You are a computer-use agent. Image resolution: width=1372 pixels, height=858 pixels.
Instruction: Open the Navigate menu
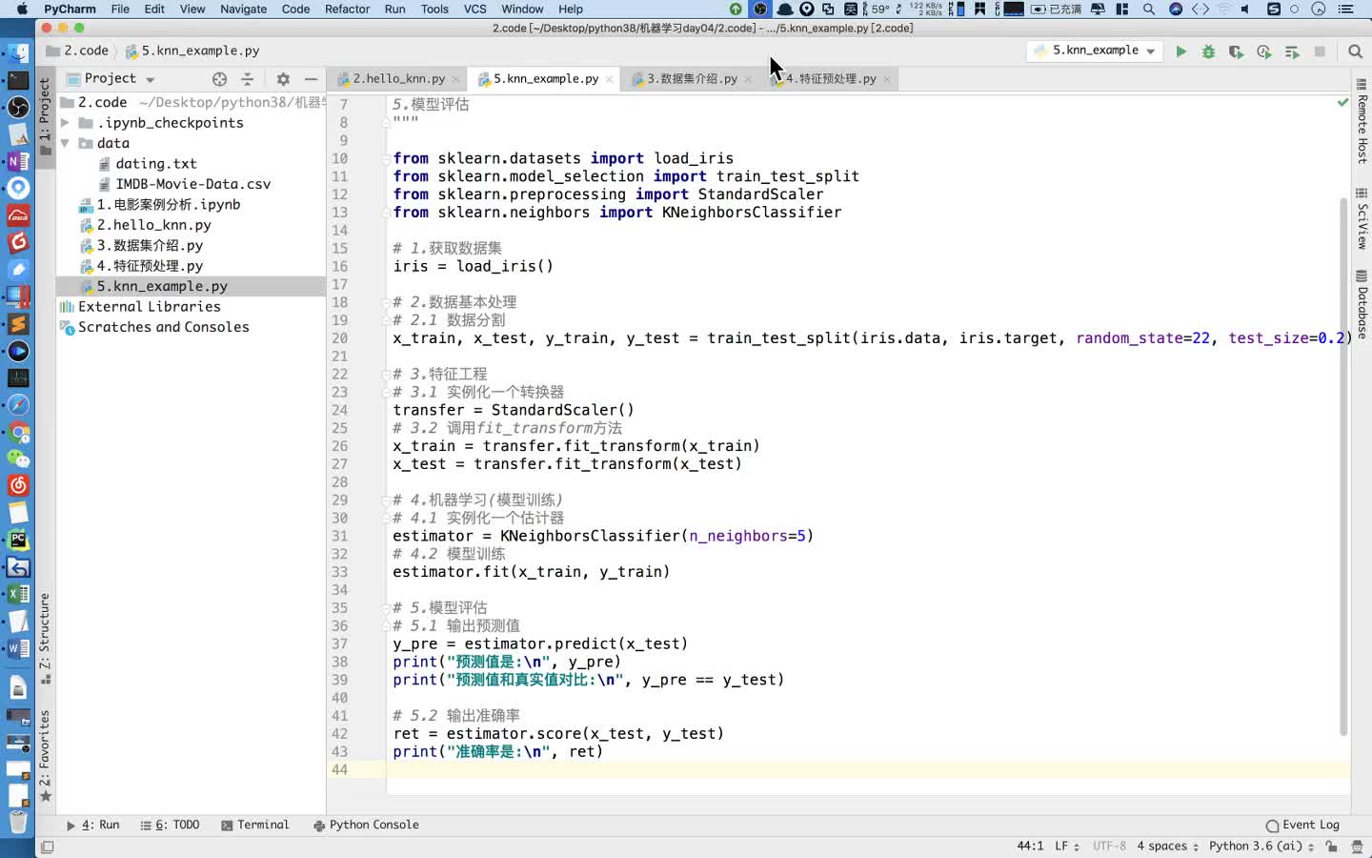pyautogui.click(x=244, y=9)
